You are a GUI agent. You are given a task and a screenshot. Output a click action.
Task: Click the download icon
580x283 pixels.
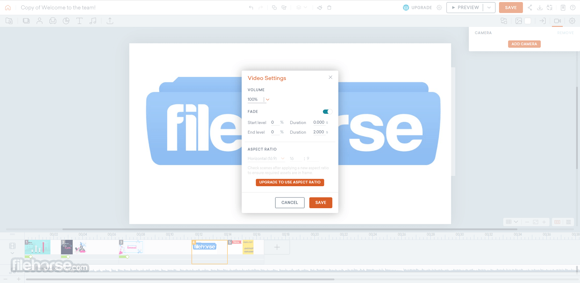(x=540, y=7)
